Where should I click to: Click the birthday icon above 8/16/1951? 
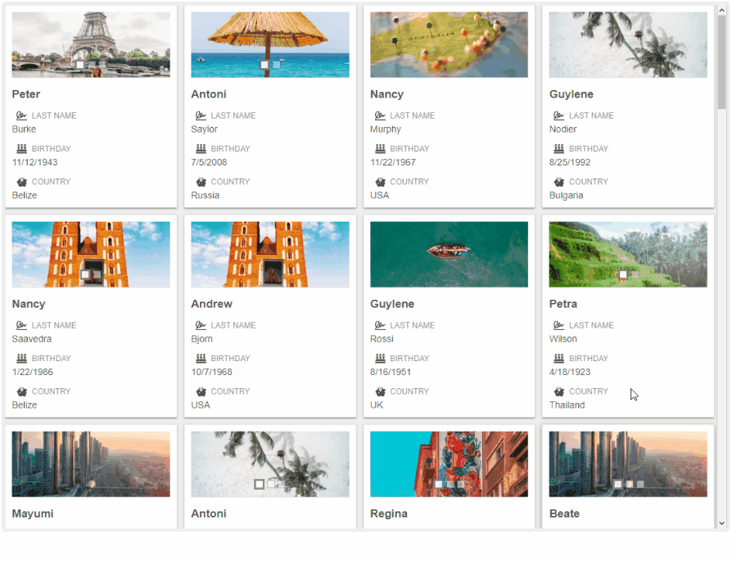click(380, 359)
